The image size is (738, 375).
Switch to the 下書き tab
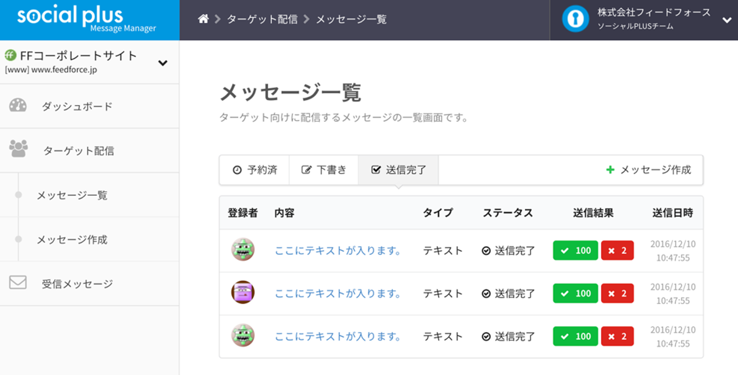point(324,170)
